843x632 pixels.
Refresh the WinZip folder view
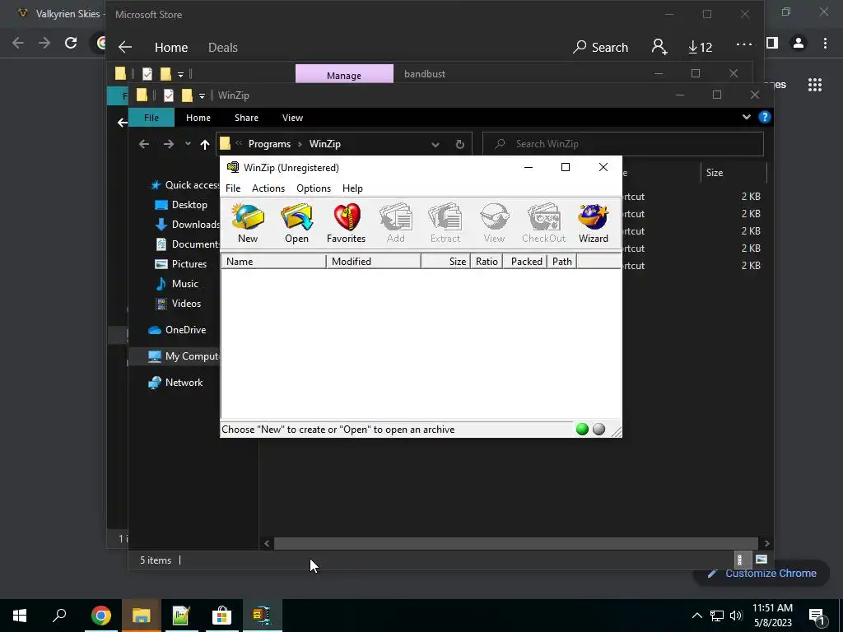[x=459, y=144]
